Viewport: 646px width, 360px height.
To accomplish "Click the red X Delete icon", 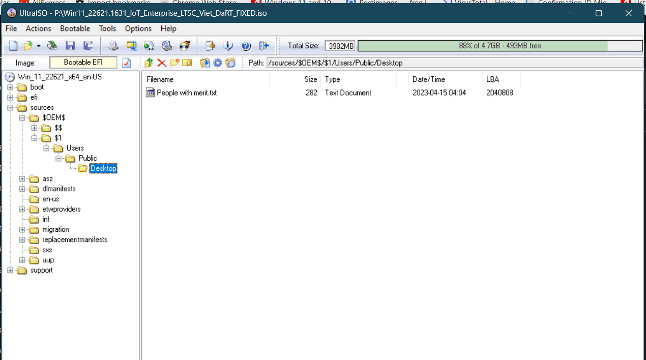I will tap(162, 63).
